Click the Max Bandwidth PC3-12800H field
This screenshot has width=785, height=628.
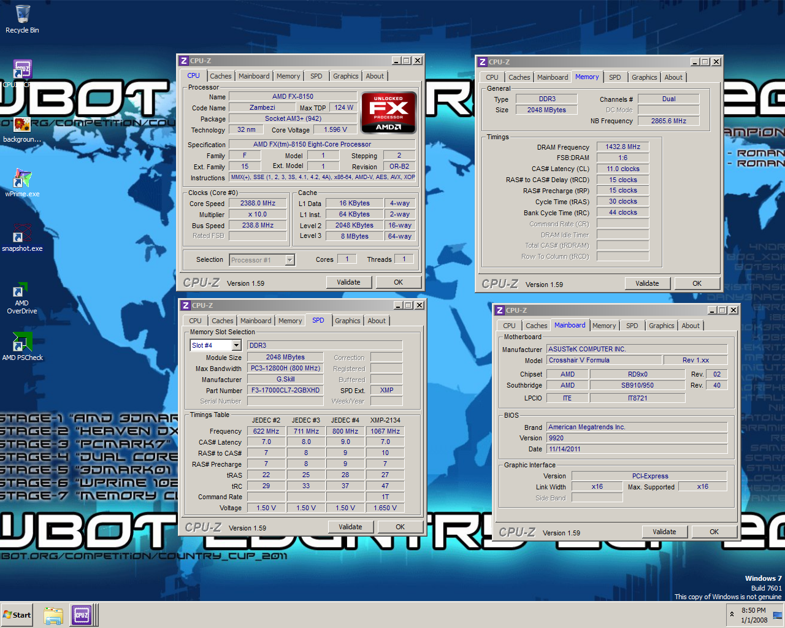[x=285, y=368]
